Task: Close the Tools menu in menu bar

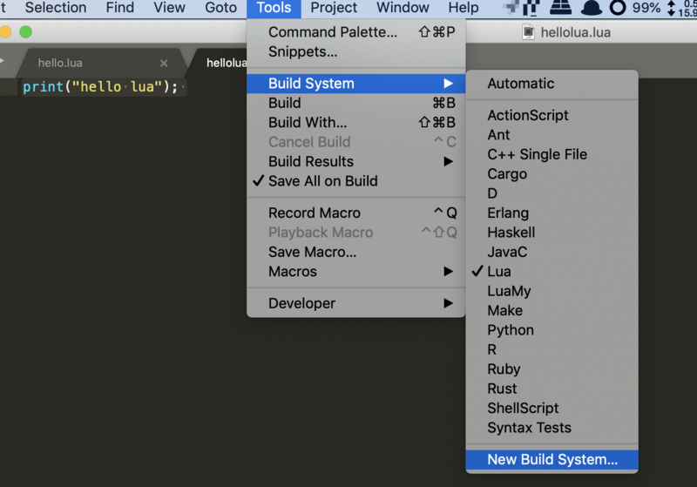Action: [274, 8]
